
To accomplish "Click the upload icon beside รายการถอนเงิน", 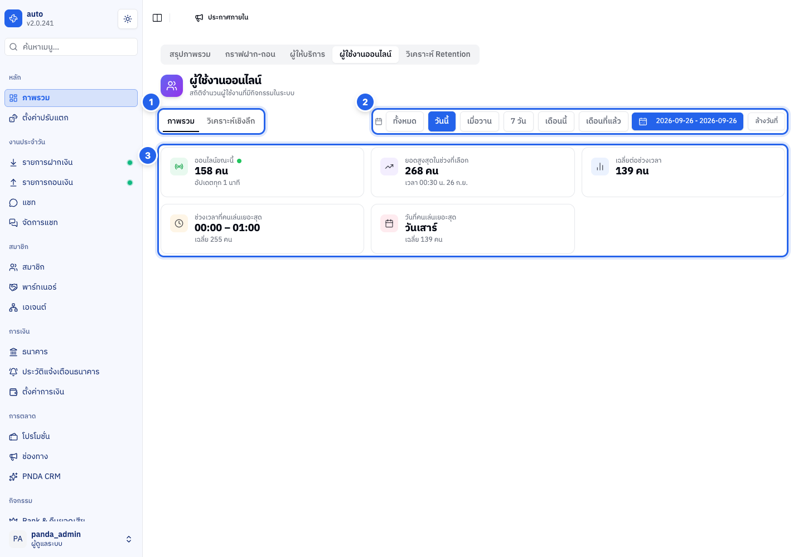I will pos(13,183).
